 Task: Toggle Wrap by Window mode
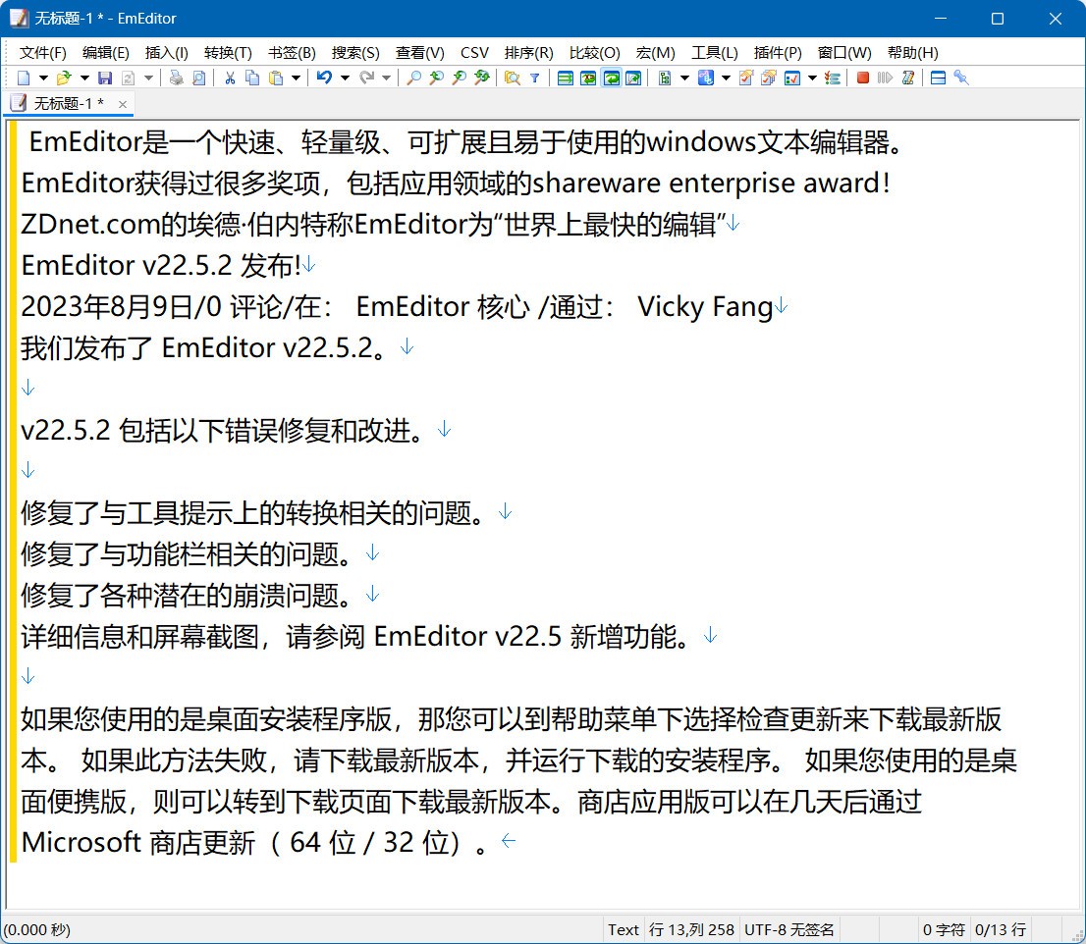(611, 78)
